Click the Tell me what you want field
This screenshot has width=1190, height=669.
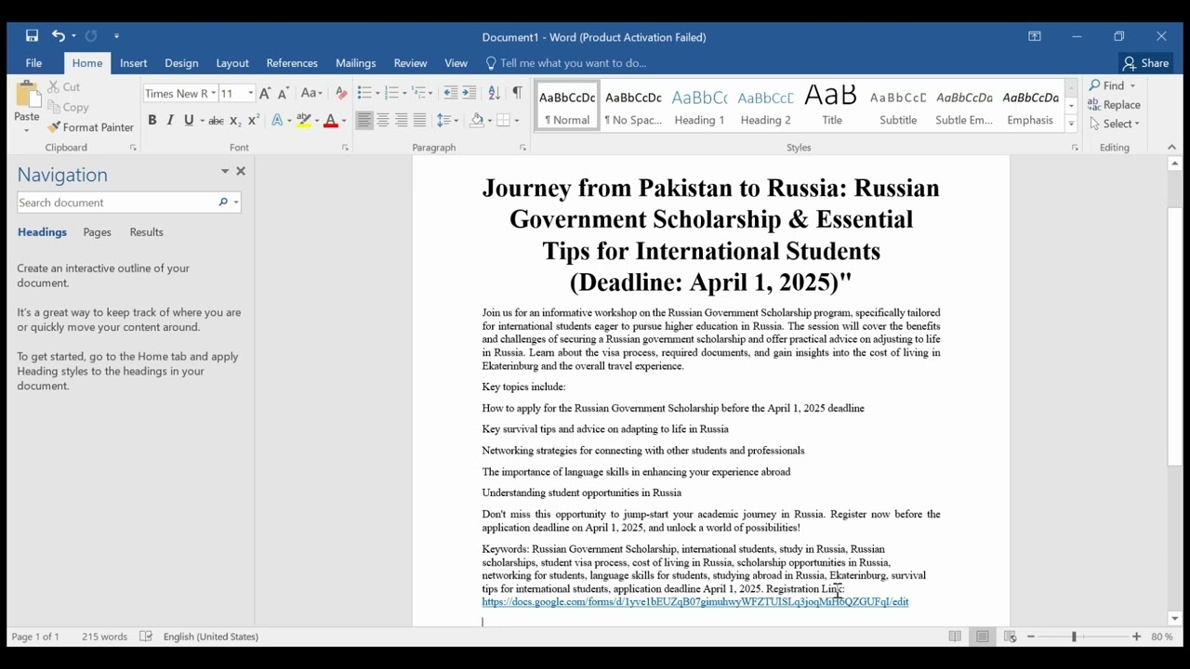(565, 63)
